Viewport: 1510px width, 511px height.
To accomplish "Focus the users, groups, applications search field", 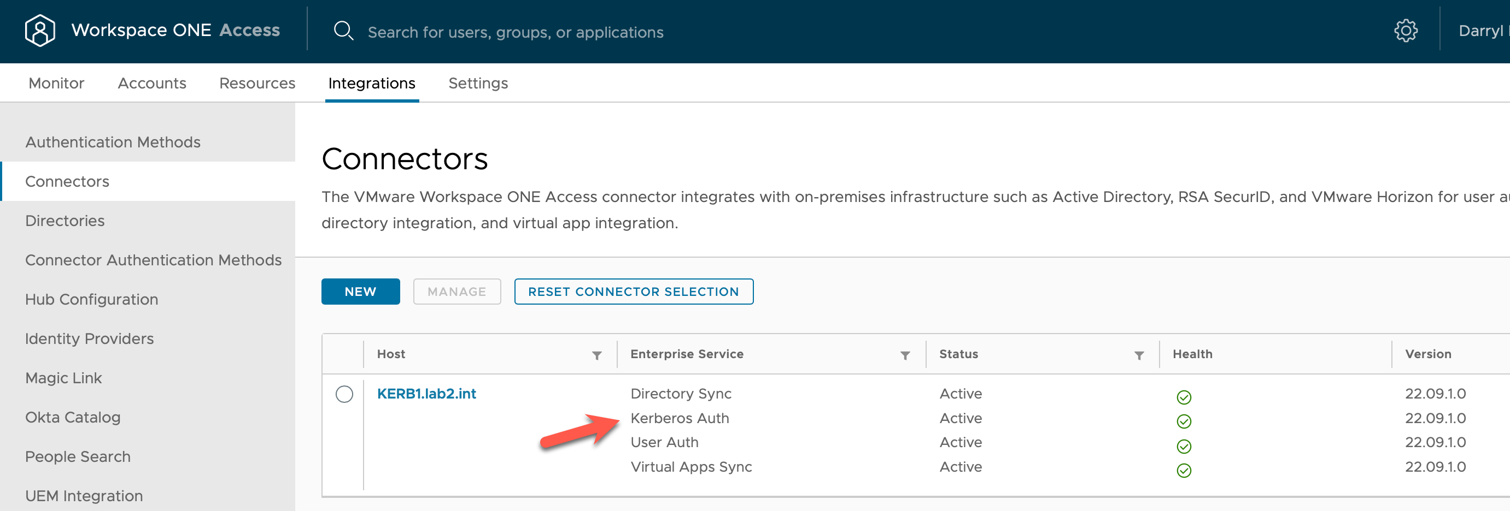I will tap(515, 32).
